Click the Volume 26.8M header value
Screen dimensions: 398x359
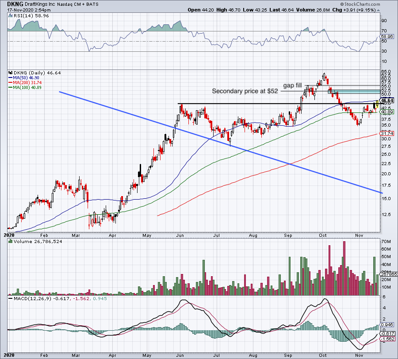[313, 10]
